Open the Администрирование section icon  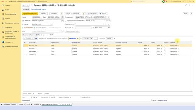(3, 46)
